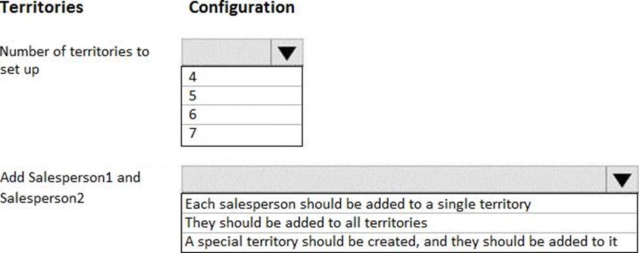Select 7 territories option

[242, 135]
